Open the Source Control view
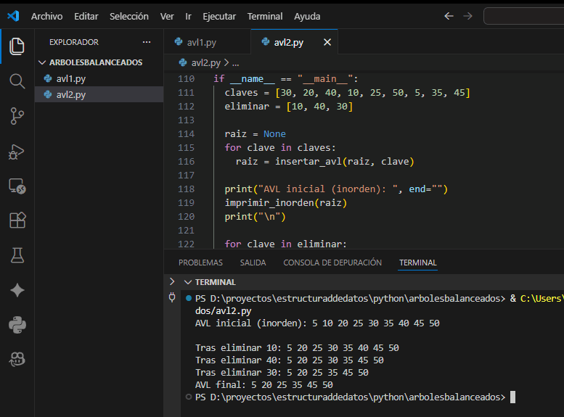This screenshot has width=564, height=417. pos(17,115)
